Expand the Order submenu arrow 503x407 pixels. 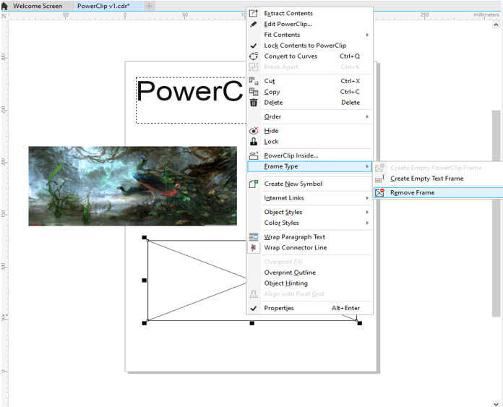[367, 116]
